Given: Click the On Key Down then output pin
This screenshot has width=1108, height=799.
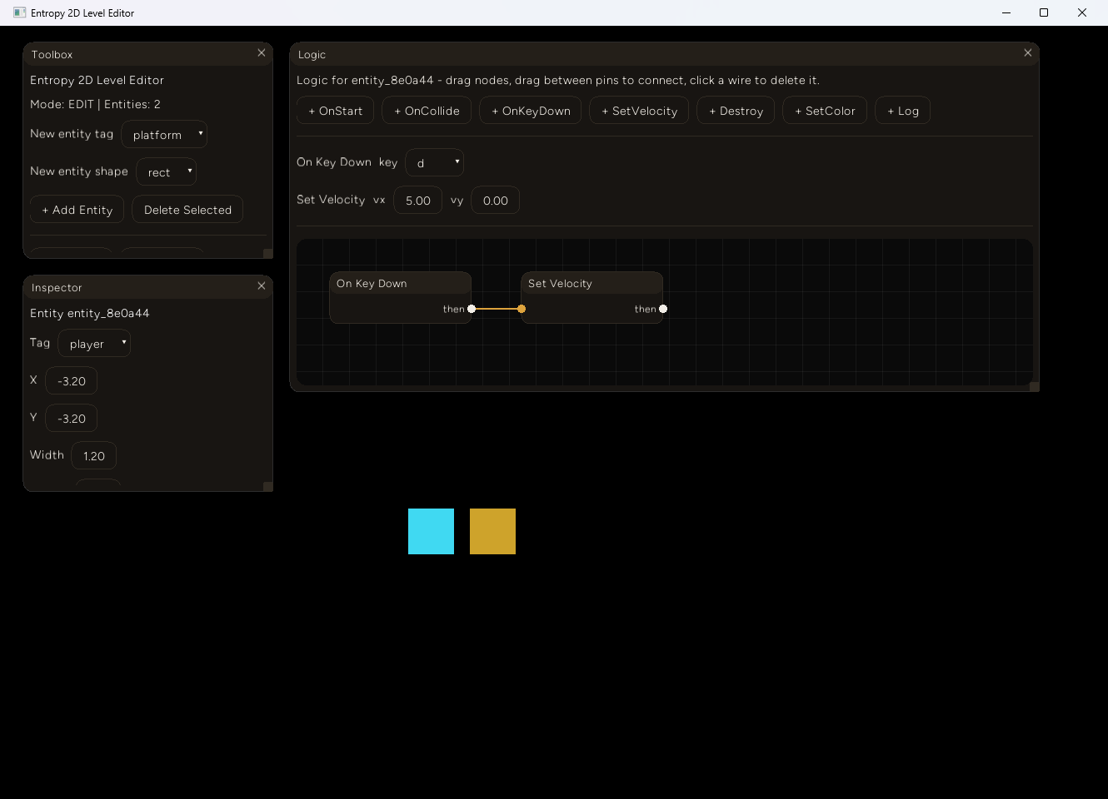Looking at the screenshot, I should click(472, 309).
